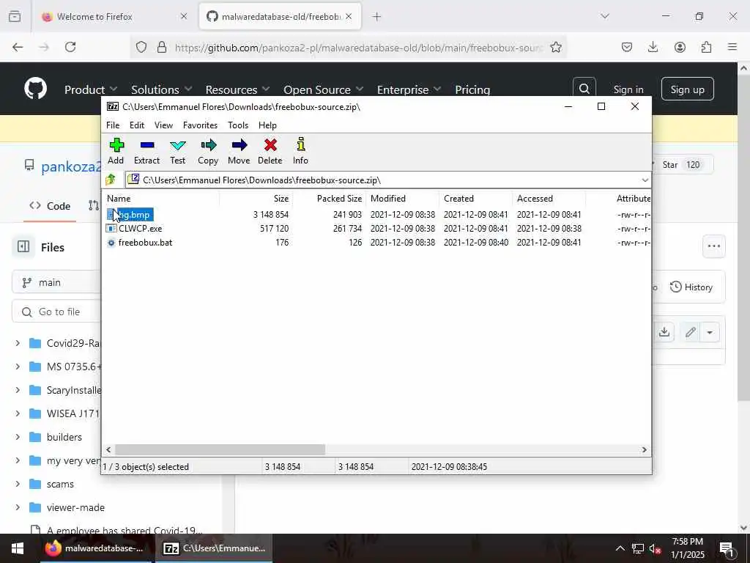Collapse the GitHub file tree panel
Image resolution: width=750 pixels, height=563 pixels.
[23, 246]
